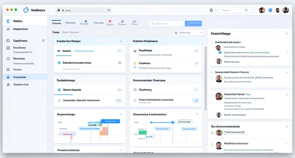295x158 pixels.
Task: Click the orange bar in the left chart
Action: pos(104,131)
